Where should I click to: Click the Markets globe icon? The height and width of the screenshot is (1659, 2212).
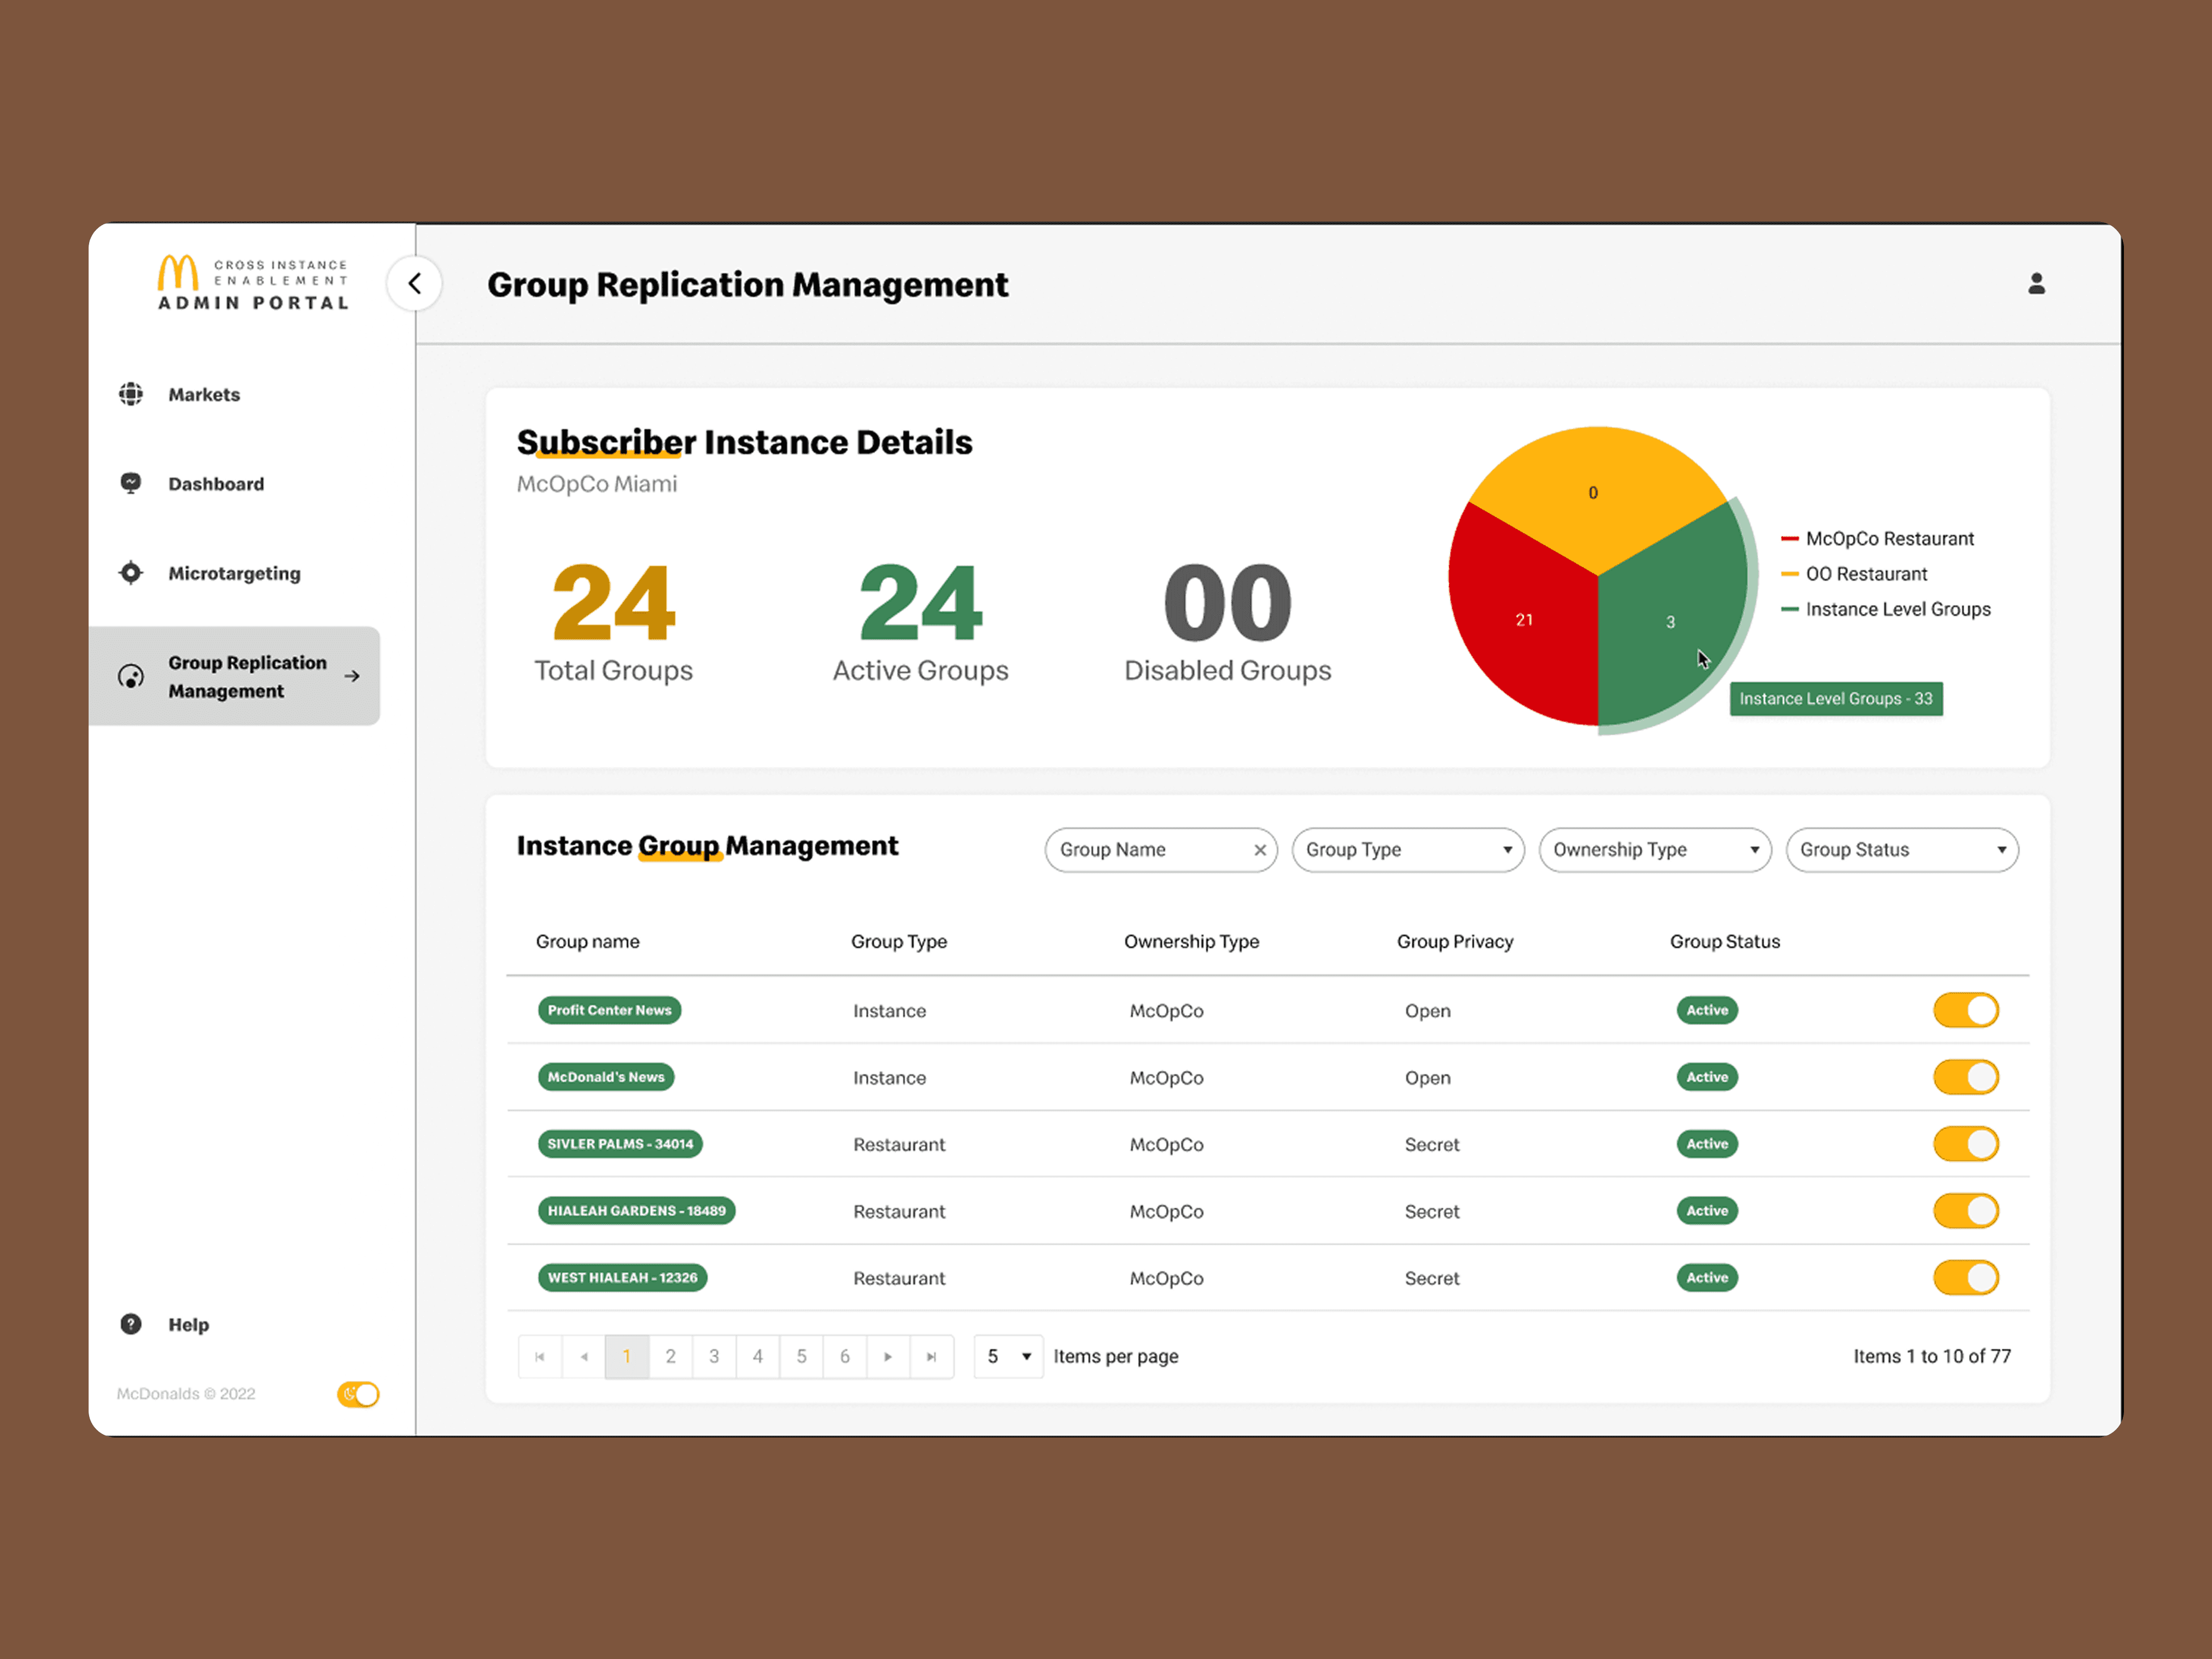(x=131, y=394)
